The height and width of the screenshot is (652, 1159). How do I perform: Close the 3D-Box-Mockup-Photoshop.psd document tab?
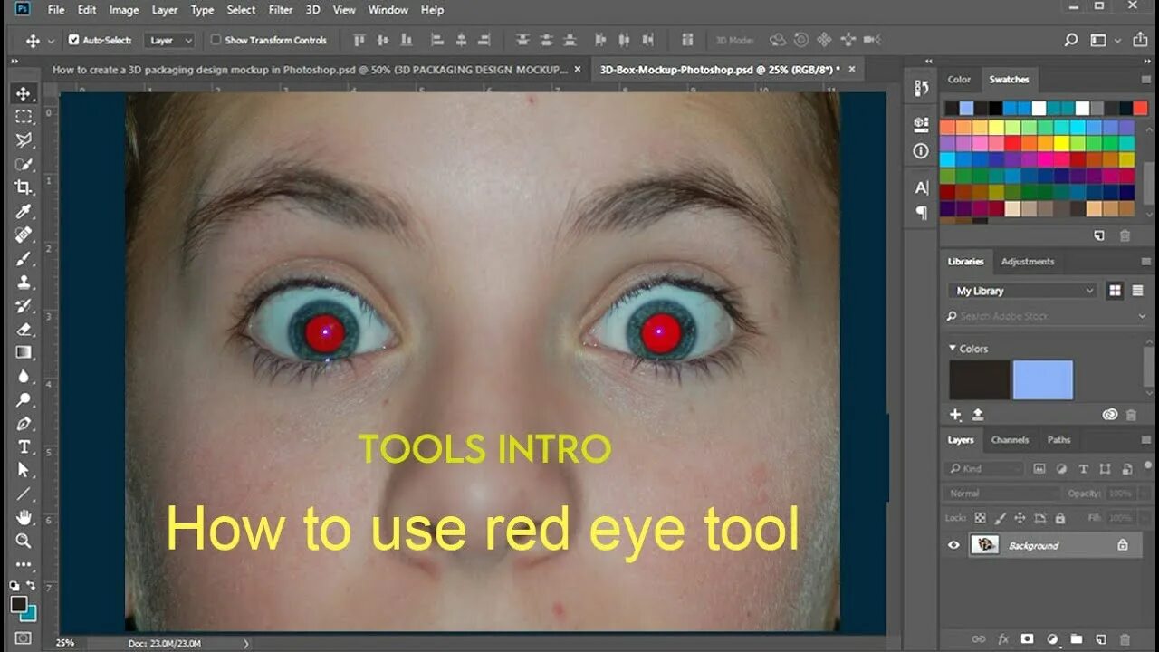point(851,69)
